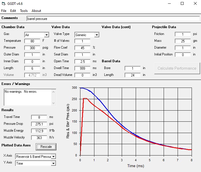Click the GGDT app icon in title bar

tap(3, 4)
